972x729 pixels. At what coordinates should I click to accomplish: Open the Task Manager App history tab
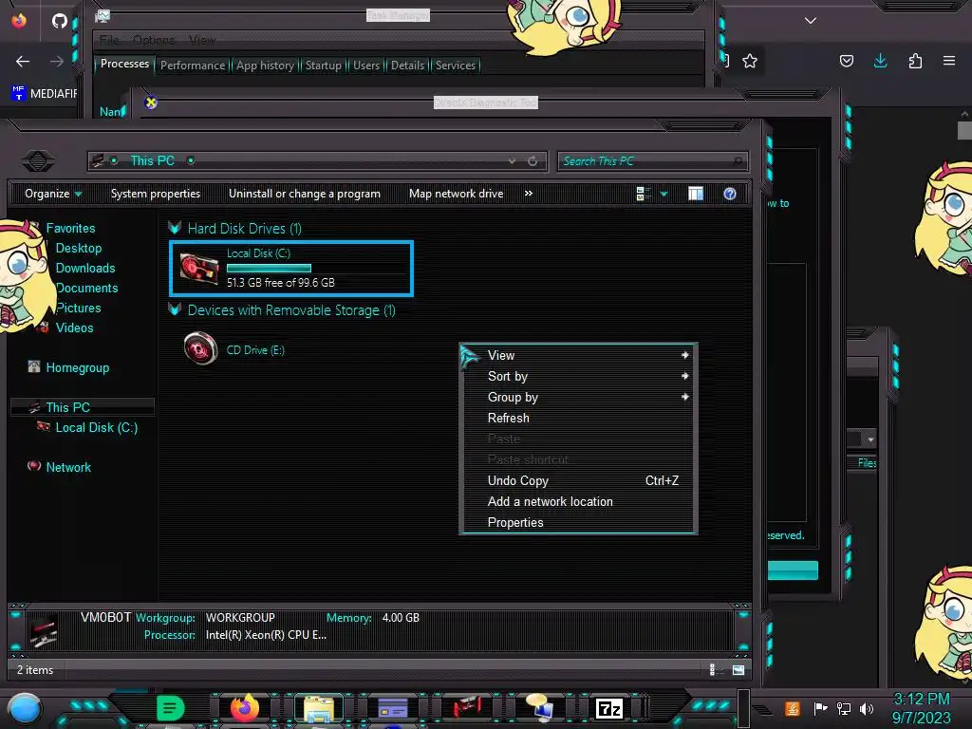point(266,65)
